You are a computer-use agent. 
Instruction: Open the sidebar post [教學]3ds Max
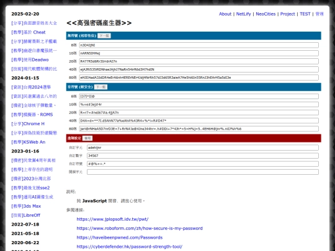[x=26, y=206]
